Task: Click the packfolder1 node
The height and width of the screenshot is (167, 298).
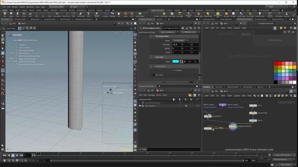Action: coord(208,116)
